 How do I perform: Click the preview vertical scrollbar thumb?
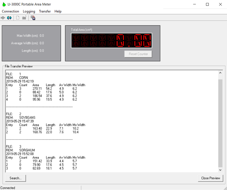(x=220, y=123)
